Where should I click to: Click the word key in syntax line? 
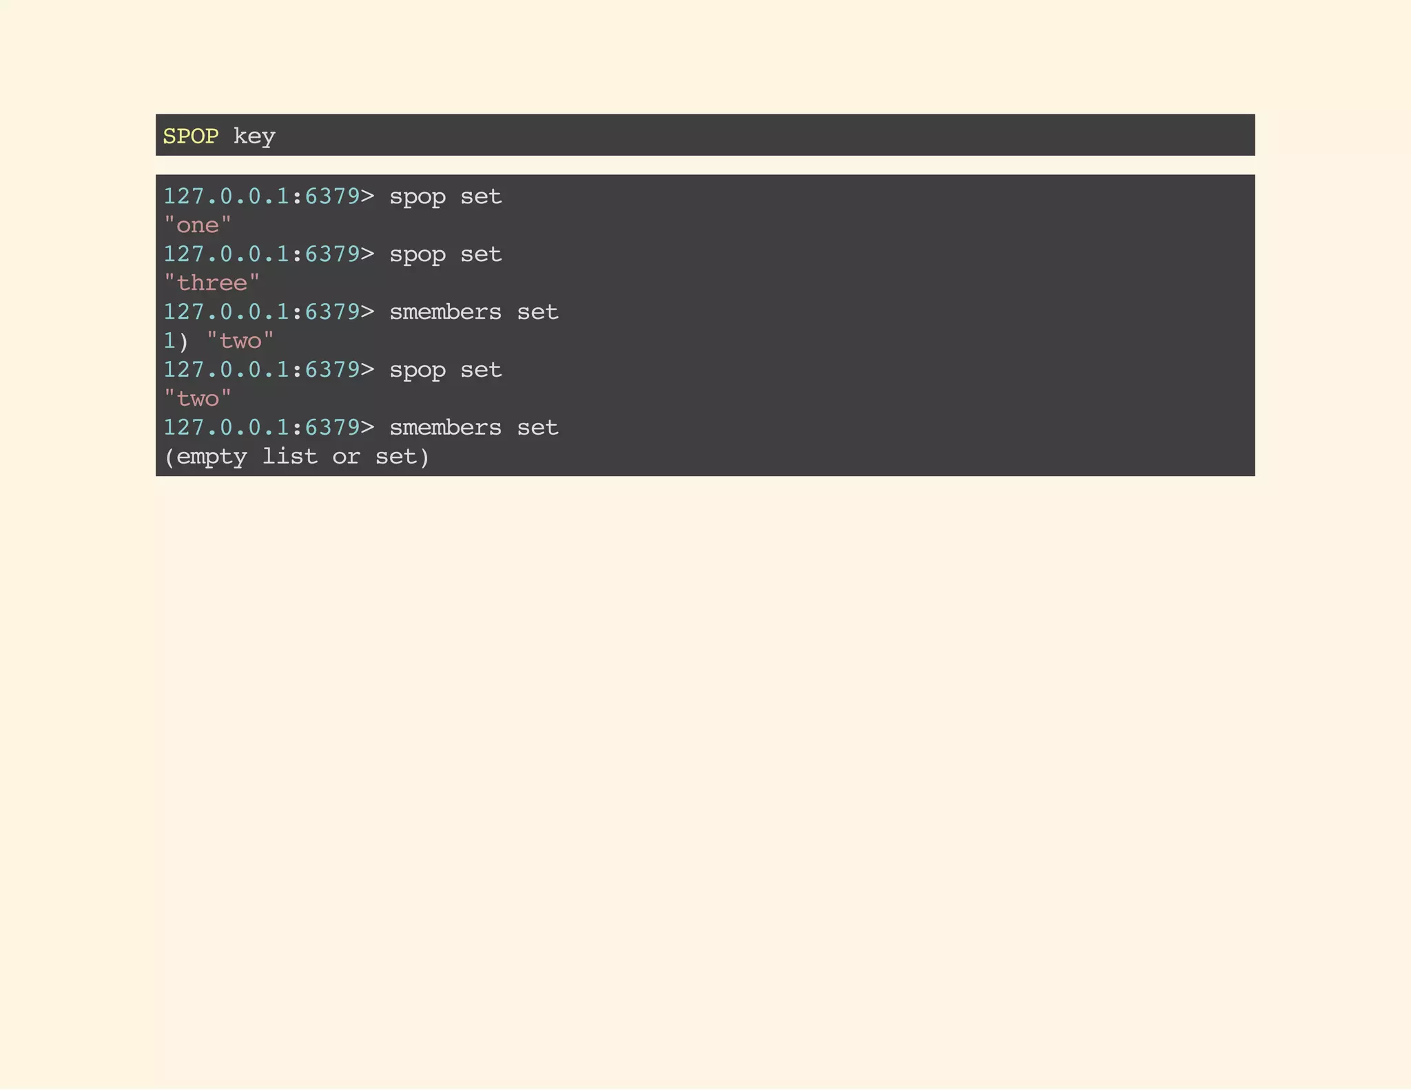(254, 136)
